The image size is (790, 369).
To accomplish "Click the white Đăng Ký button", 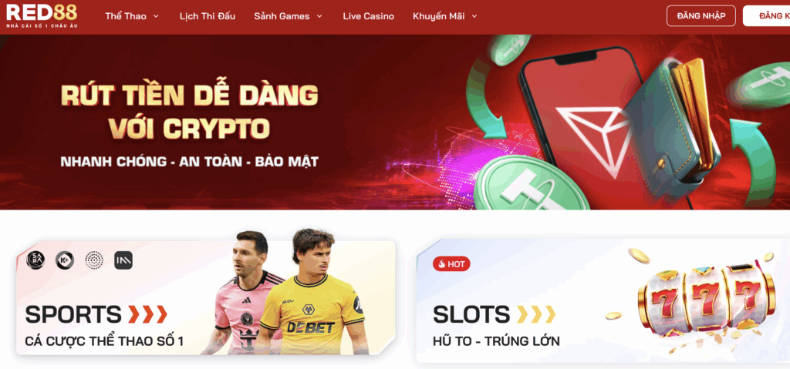I will tap(766, 15).
